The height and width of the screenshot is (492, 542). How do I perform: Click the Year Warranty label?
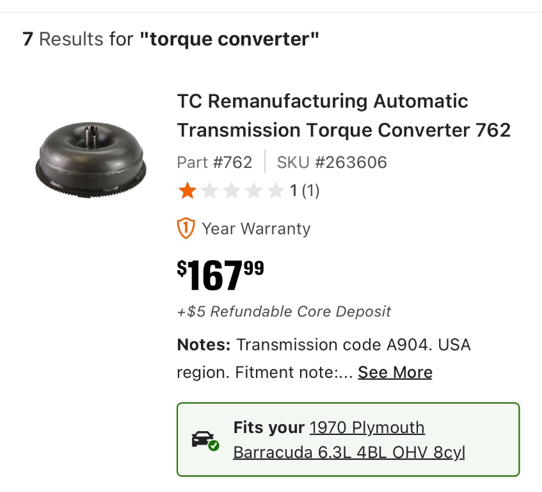click(x=256, y=229)
